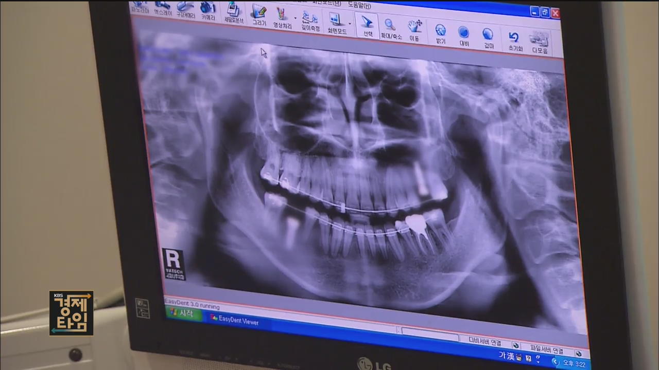
Task: Select the 선택 pointer tool
Action: tap(368, 25)
